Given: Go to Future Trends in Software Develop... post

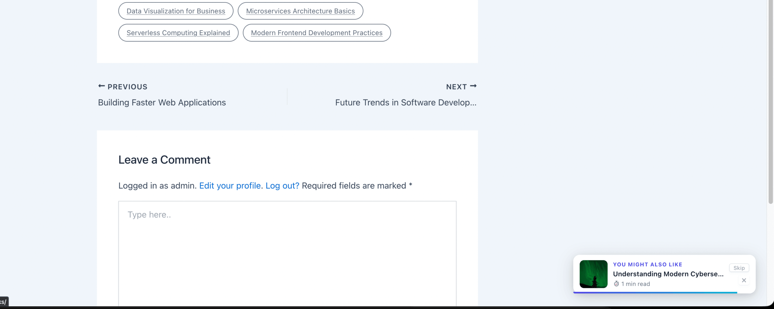Looking at the screenshot, I should [x=406, y=102].
